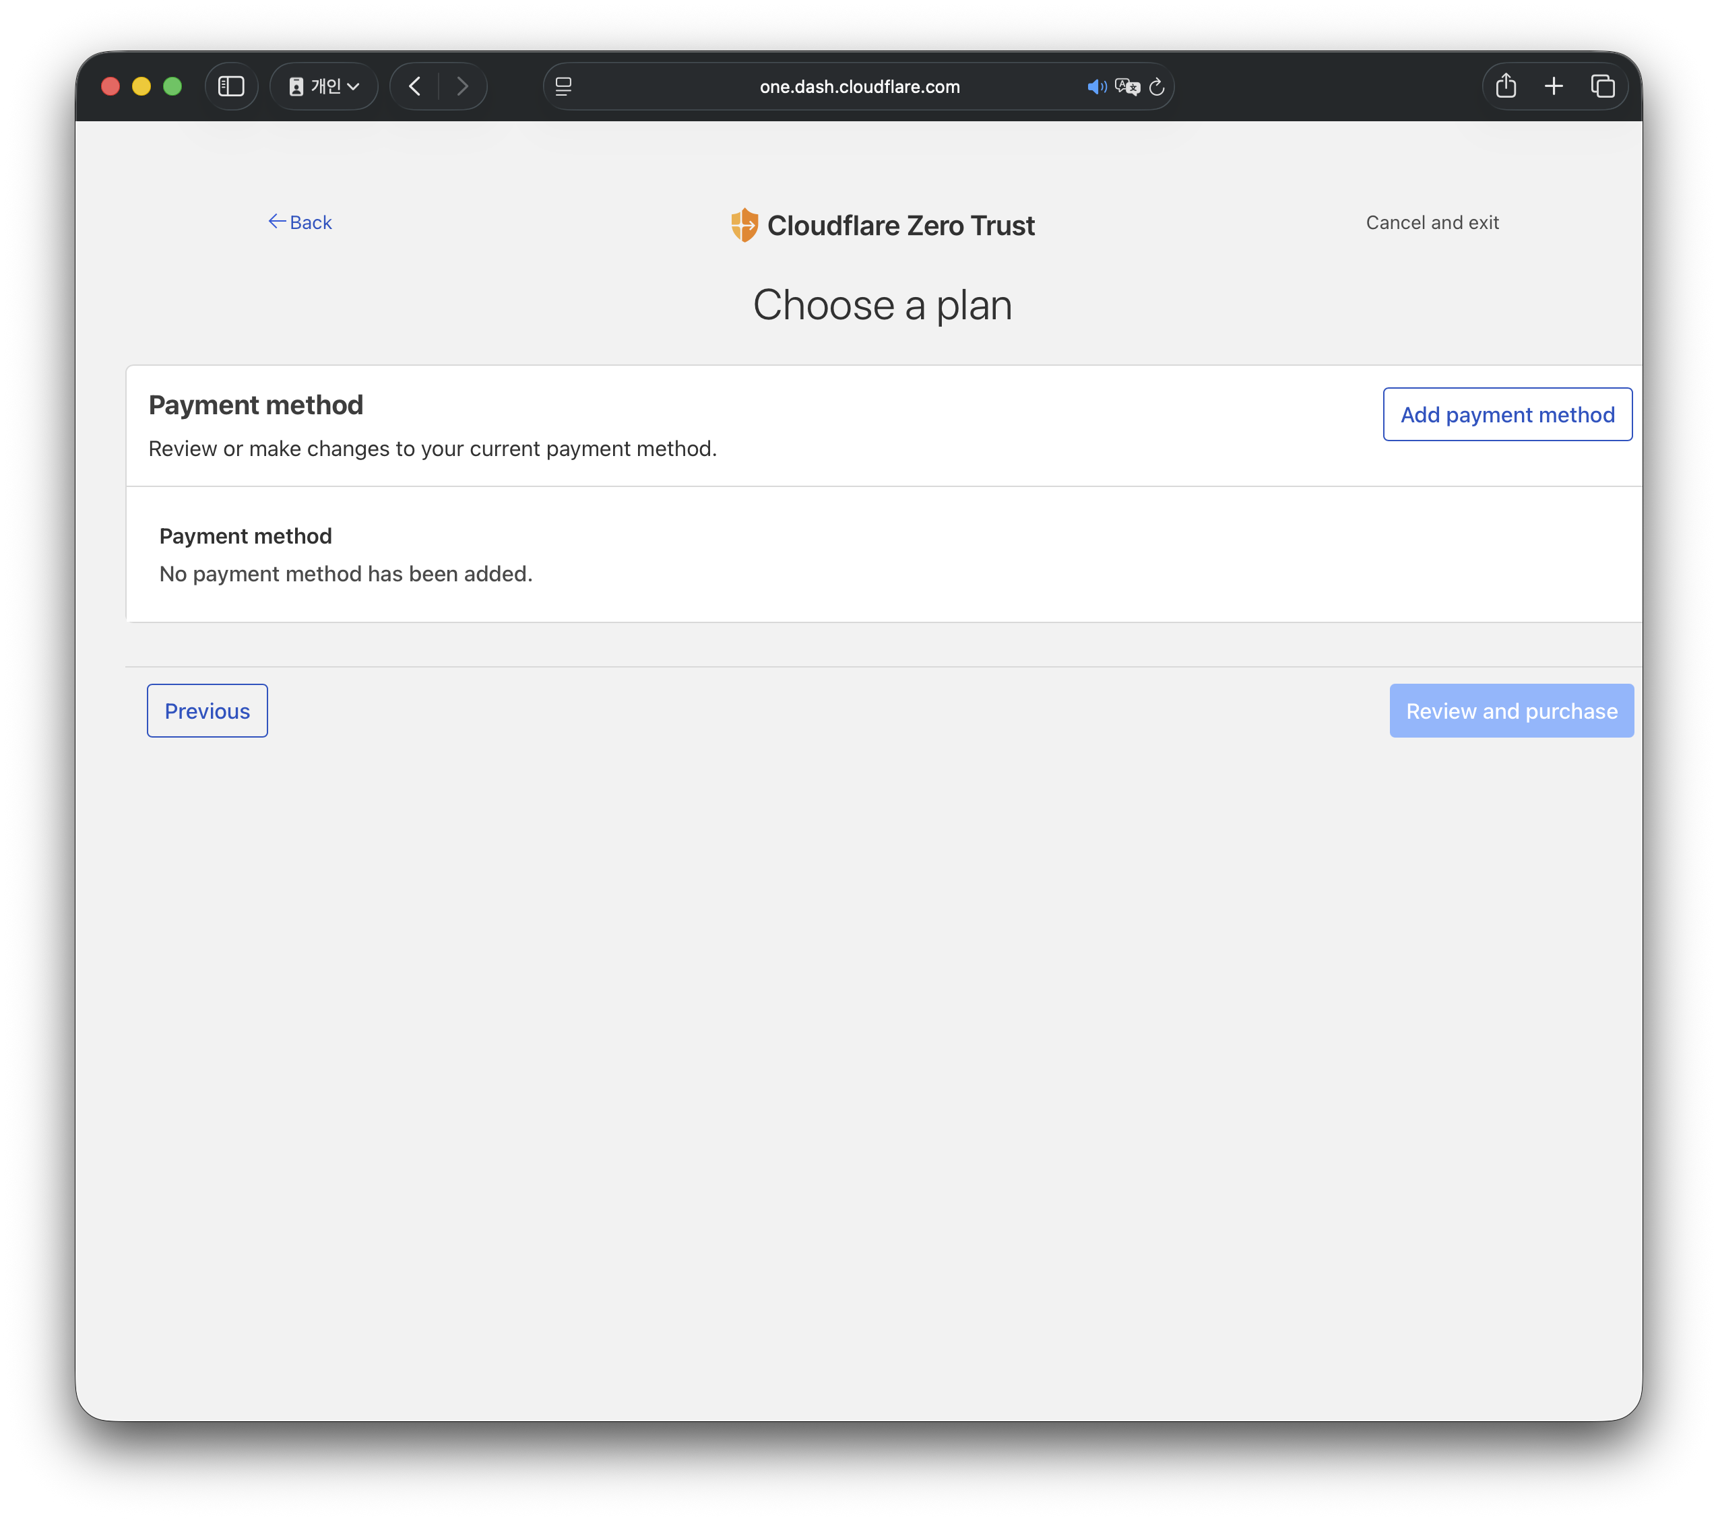Click the yellow minimize window button
The height and width of the screenshot is (1521, 1718).
(x=141, y=86)
